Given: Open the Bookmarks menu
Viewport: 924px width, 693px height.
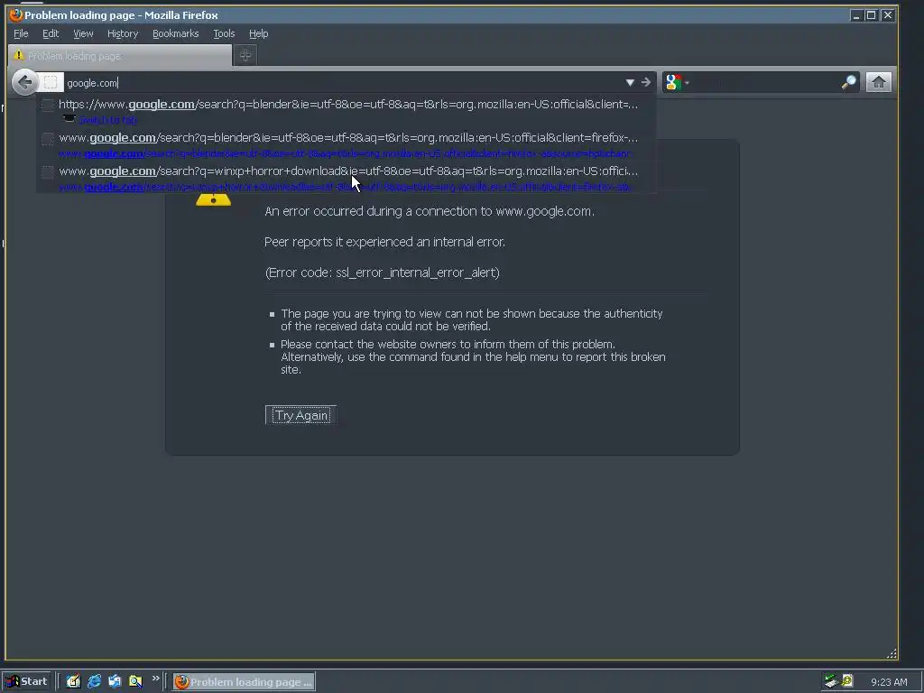Looking at the screenshot, I should [x=176, y=33].
